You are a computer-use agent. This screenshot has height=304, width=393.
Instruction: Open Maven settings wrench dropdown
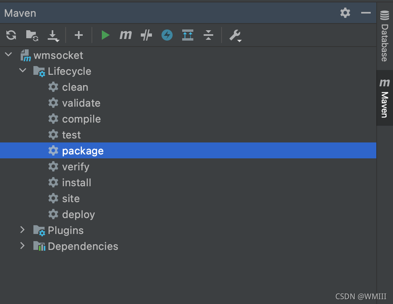click(235, 35)
